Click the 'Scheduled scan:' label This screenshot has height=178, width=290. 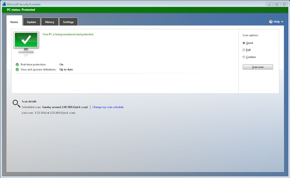pos(31,107)
